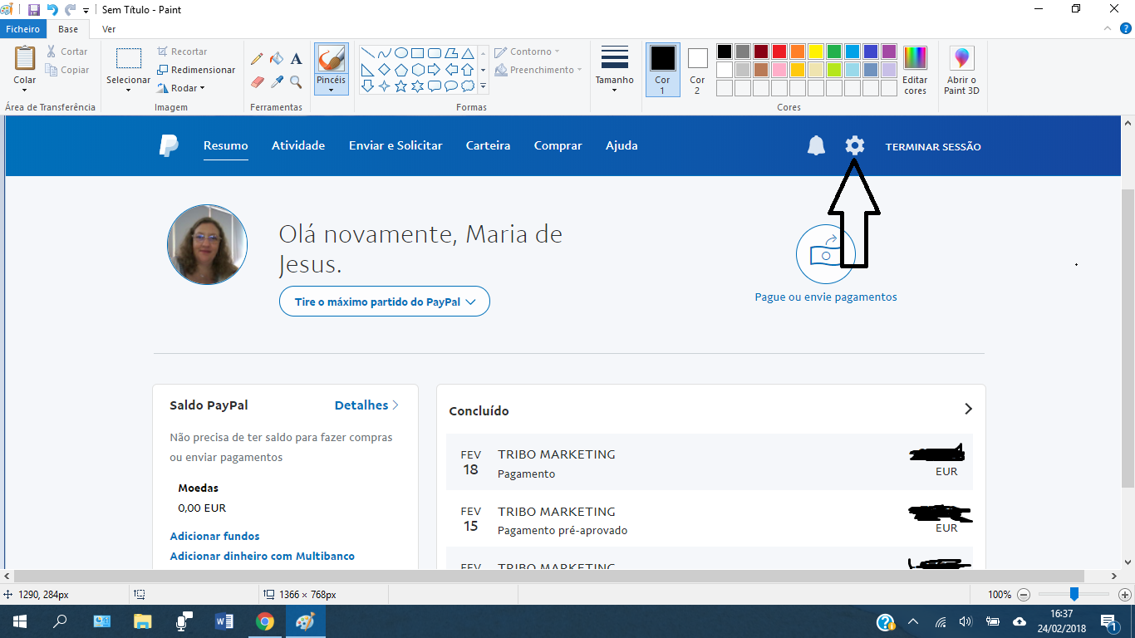Select the Pencil tool
Screen dimensions: 1135x638
point(257,59)
